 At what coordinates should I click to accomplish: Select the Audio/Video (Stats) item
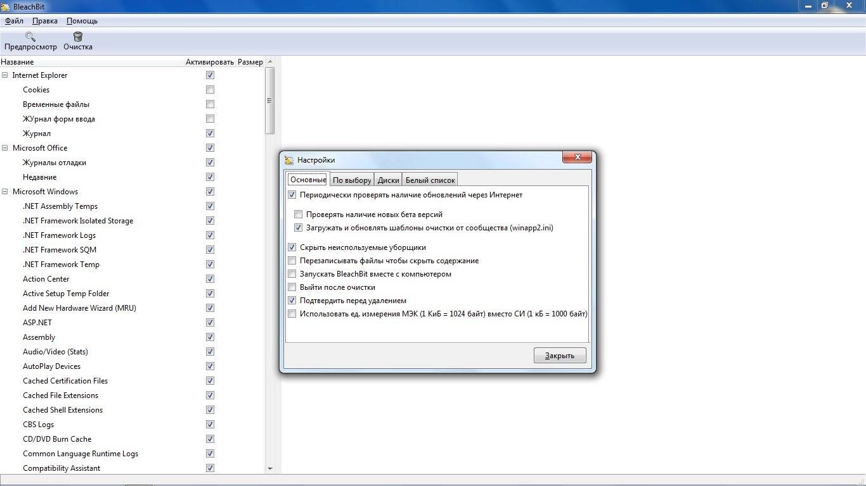(55, 352)
